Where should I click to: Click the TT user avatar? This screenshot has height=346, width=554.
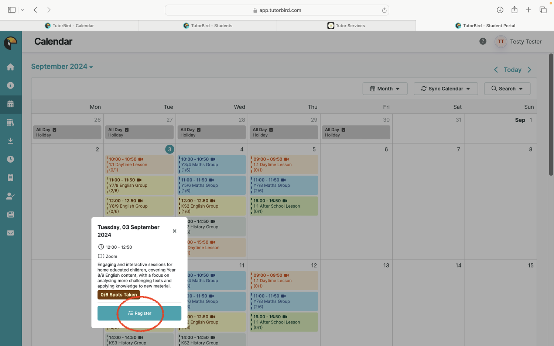coord(501,42)
